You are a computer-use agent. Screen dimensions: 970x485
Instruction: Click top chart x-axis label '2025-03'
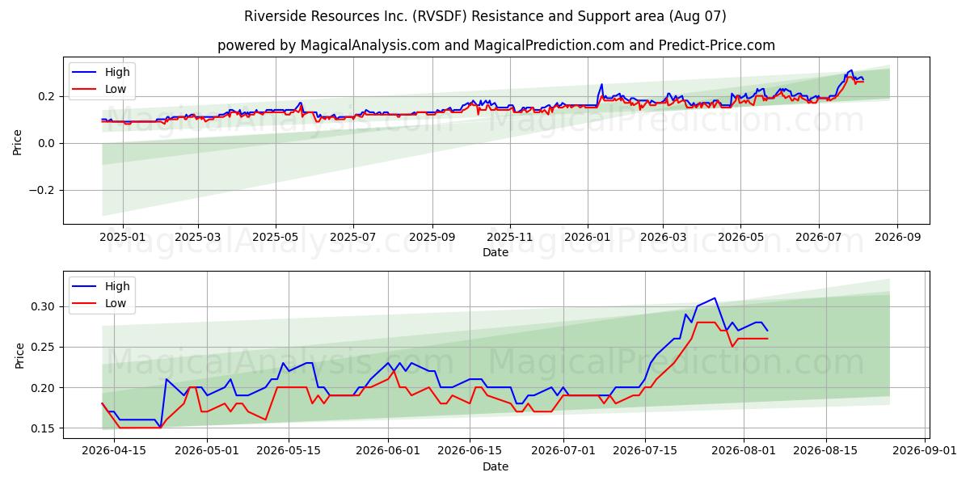tap(198, 237)
